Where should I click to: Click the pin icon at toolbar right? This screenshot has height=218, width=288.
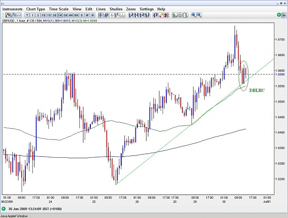click(284, 15)
